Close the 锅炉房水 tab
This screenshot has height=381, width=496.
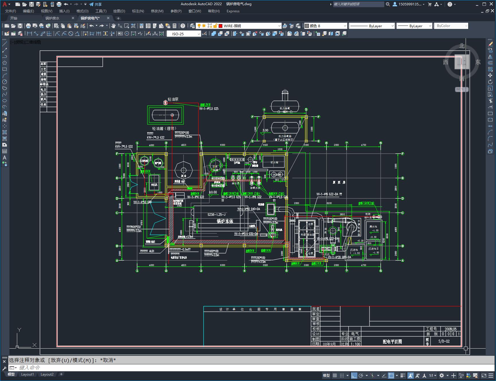[x=73, y=18]
